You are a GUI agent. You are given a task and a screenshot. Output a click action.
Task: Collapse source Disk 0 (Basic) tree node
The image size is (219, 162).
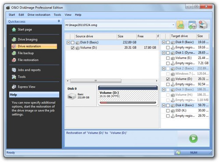pyautogui.click(x=68, y=42)
